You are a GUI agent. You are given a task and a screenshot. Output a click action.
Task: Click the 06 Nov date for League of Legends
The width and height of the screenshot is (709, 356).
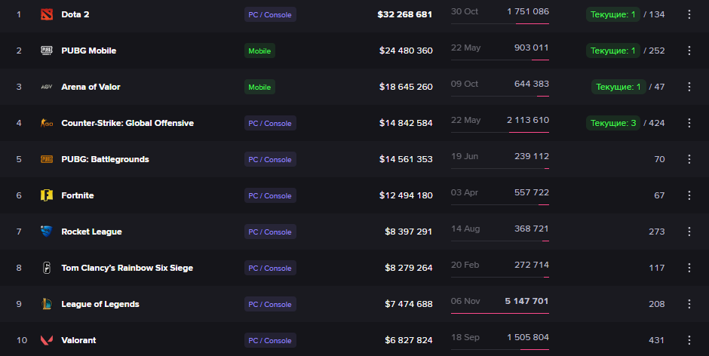tap(465, 301)
